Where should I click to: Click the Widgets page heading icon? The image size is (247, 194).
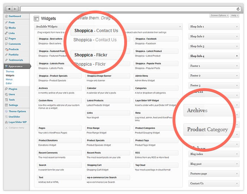click(36, 19)
